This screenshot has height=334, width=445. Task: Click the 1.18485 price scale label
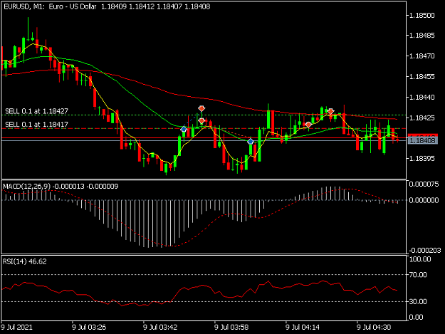pos(422,36)
